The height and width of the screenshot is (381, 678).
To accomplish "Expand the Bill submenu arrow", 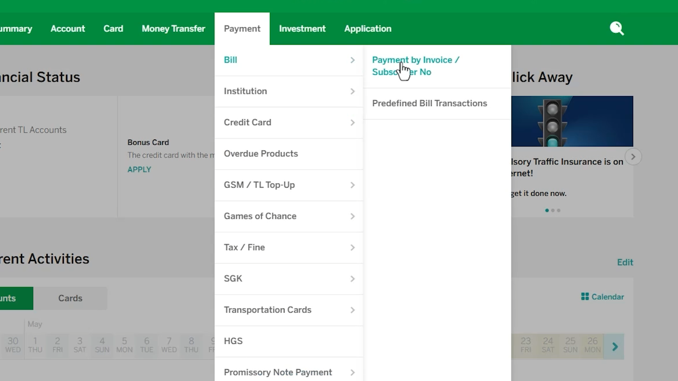I will tap(352, 60).
